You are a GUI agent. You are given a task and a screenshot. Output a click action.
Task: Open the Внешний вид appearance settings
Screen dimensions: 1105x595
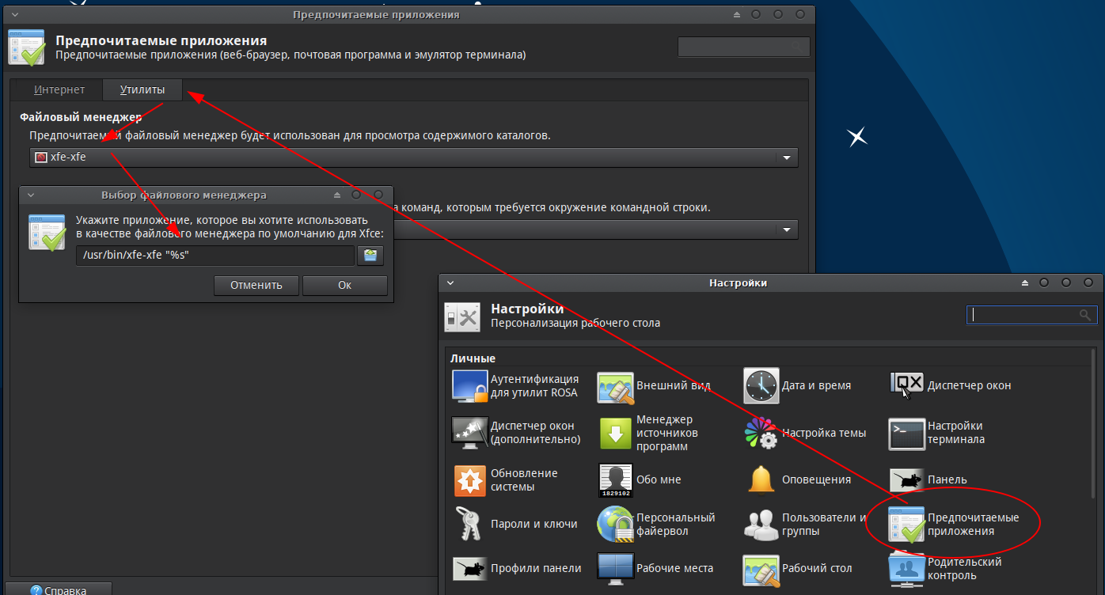coord(654,386)
